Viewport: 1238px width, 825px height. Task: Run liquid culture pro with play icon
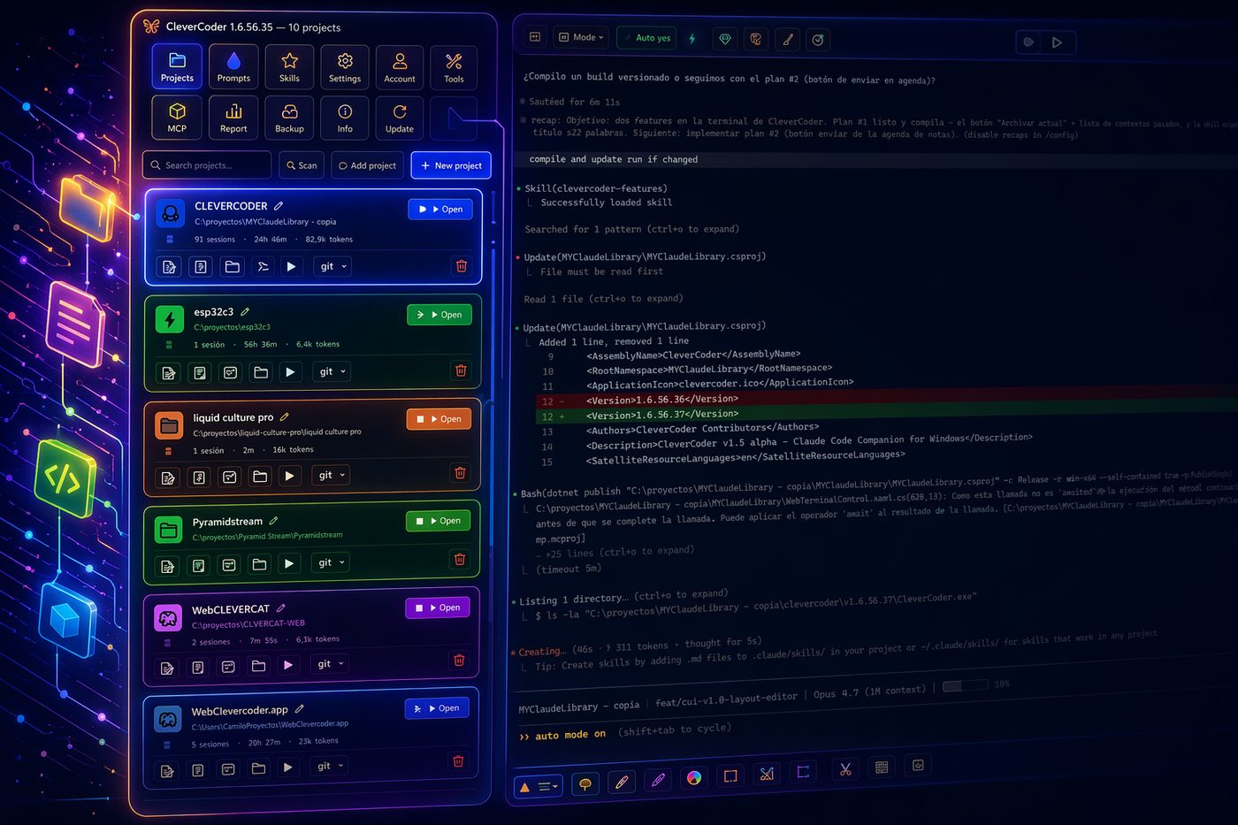[x=289, y=476]
